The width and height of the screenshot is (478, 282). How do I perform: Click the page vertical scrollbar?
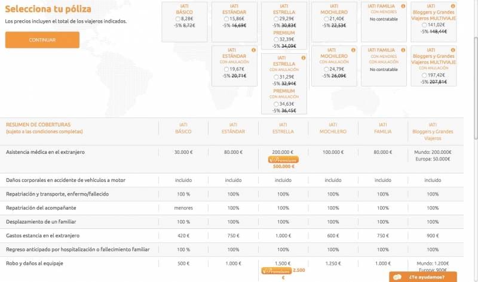(x=476, y=88)
